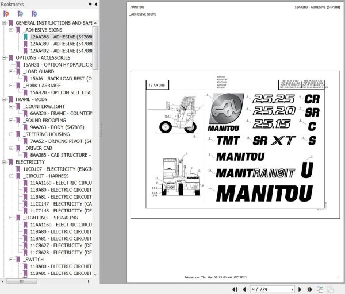The image size is (345, 294).
Task: Select the 12AA389 - ADHESIVE bookmark
Action: (x=61, y=44)
